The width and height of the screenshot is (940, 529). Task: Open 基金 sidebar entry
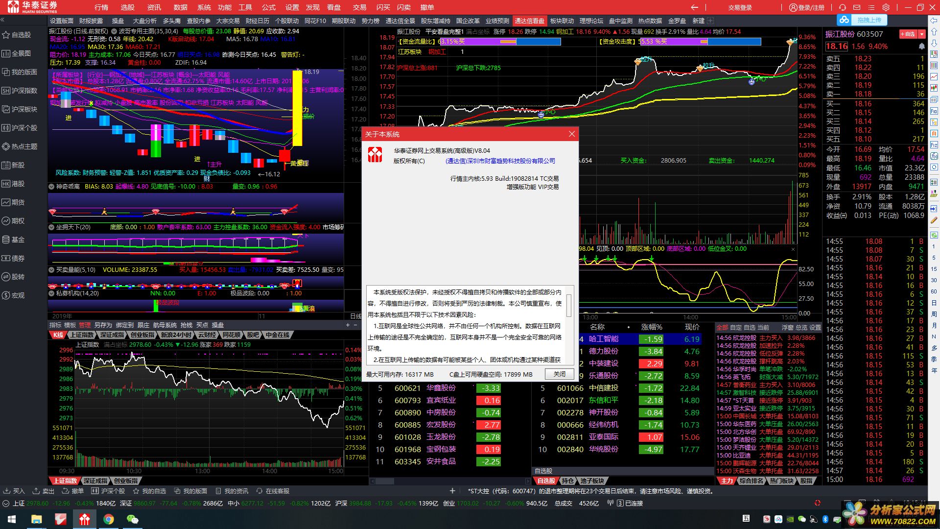(x=13, y=240)
